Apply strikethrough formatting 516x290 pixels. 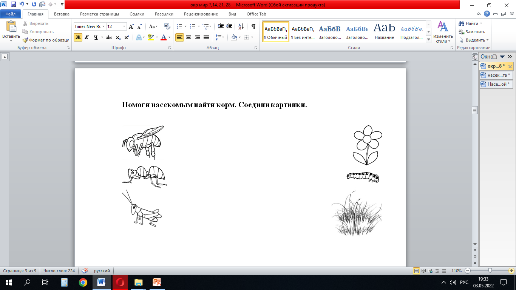click(x=109, y=37)
